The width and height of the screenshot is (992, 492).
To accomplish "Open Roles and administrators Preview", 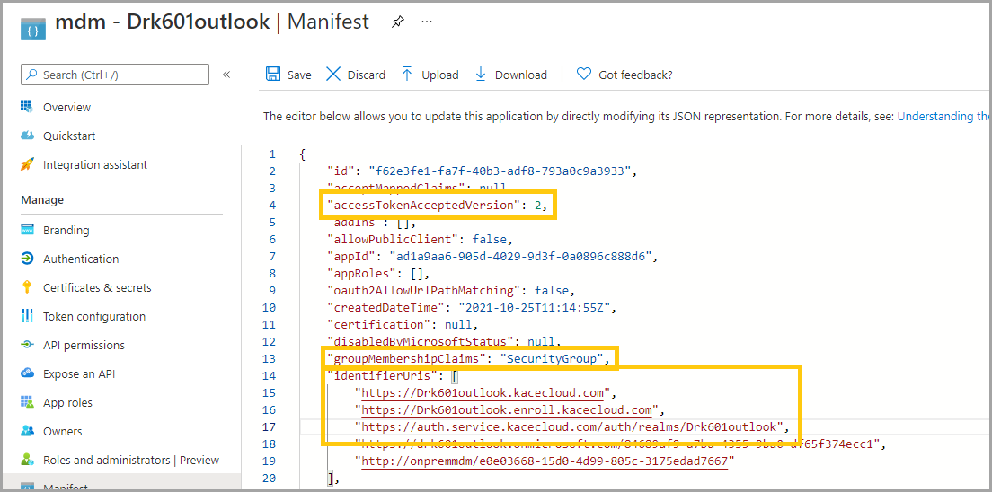I will pyautogui.click(x=131, y=461).
